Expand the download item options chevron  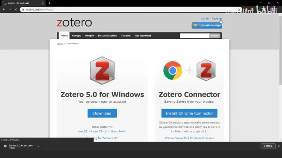point(38,147)
